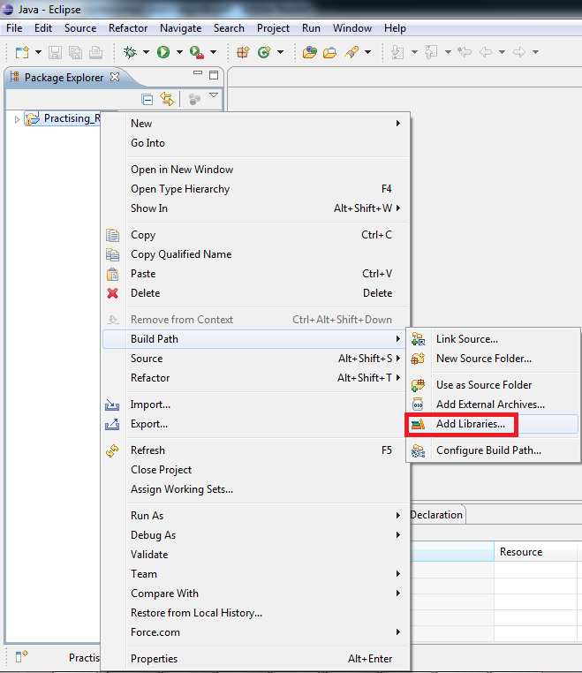Open the File menu
This screenshot has height=673, width=582.
pos(14,28)
